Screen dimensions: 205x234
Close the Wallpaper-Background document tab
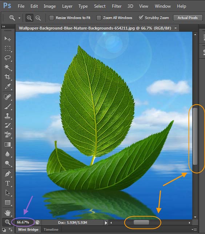coord(176,28)
